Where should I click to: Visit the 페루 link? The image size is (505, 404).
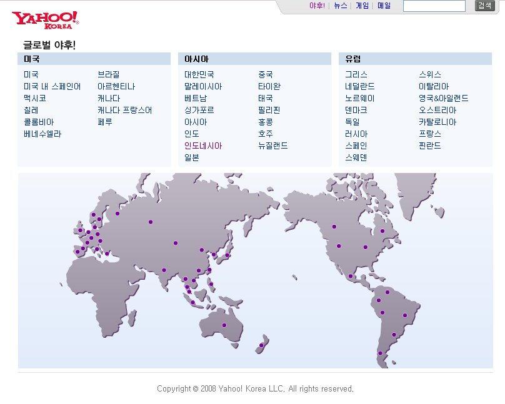click(105, 122)
